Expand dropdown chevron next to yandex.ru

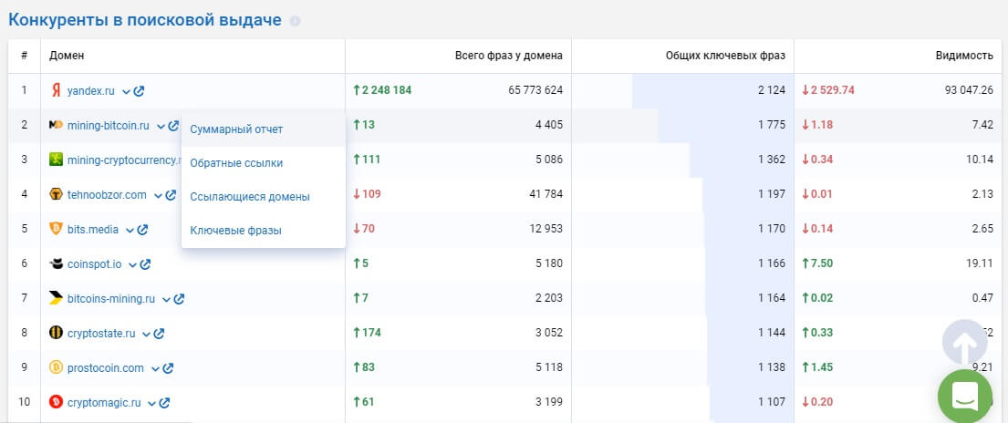tap(126, 91)
